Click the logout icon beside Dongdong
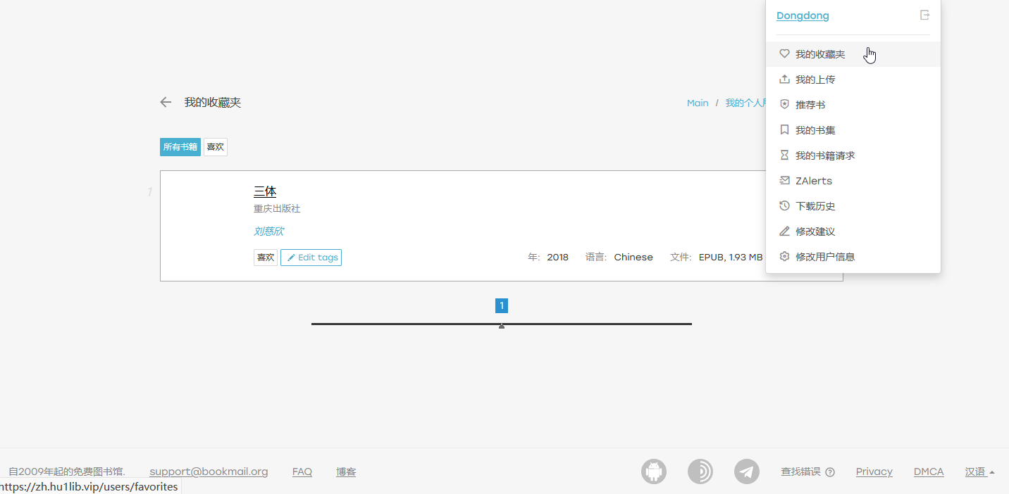This screenshot has width=1009, height=494. [924, 15]
